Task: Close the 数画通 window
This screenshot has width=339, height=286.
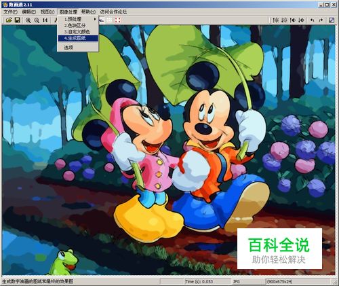Action: 334,5
